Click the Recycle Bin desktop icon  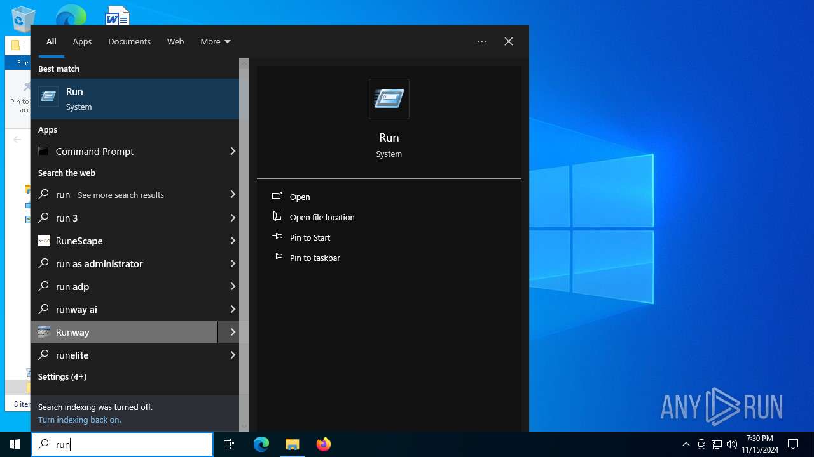point(24,18)
